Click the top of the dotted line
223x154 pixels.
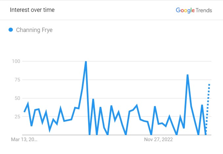(x=209, y=84)
